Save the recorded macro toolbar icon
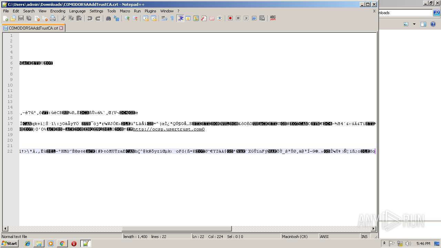 pos(262,18)
